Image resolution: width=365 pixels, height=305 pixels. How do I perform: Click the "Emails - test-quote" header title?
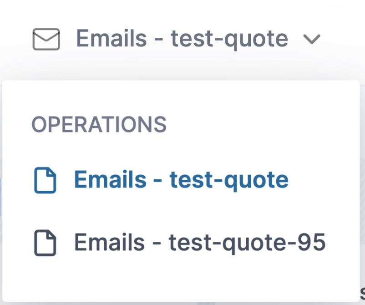(182, 39)
